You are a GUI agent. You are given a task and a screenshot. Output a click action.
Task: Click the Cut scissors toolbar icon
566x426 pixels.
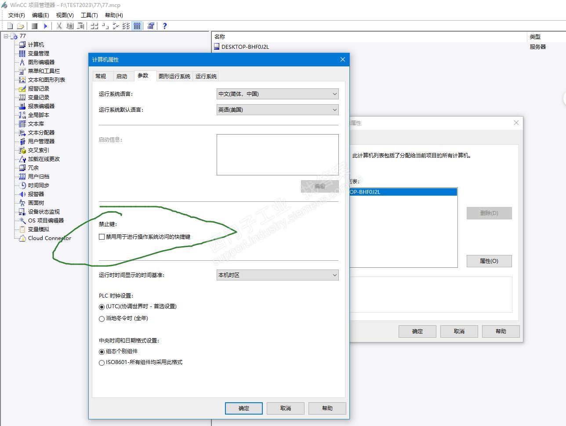pos(59,26)
